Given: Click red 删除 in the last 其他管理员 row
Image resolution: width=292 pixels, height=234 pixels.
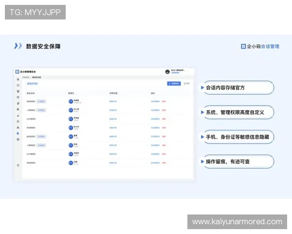Looking at the screenshot, I should [164, 163].
